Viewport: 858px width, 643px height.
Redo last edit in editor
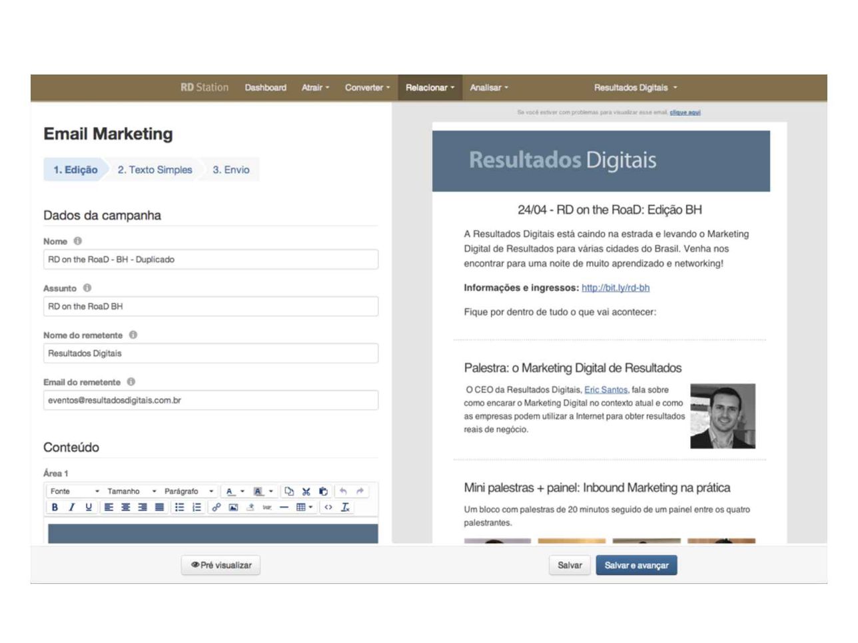(x=360, y=491)
